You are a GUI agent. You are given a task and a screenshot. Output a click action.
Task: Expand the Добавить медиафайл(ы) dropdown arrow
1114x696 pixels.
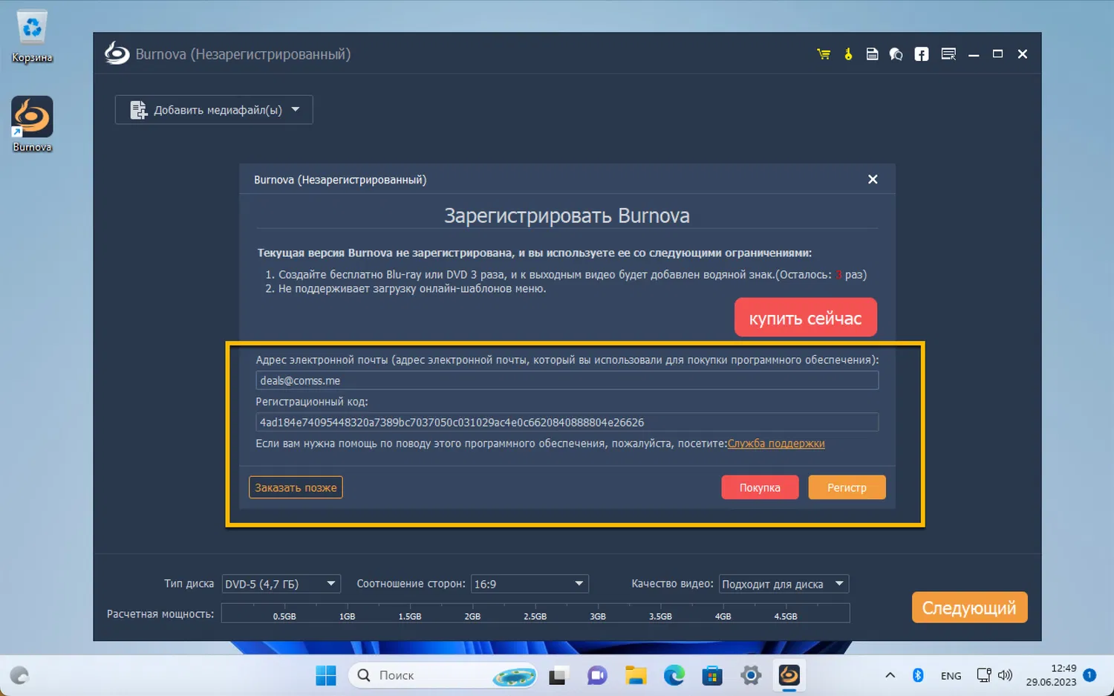click(296, 109)
